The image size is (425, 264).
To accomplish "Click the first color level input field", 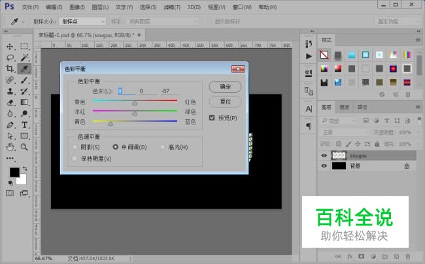I will [x=127, y=91].
